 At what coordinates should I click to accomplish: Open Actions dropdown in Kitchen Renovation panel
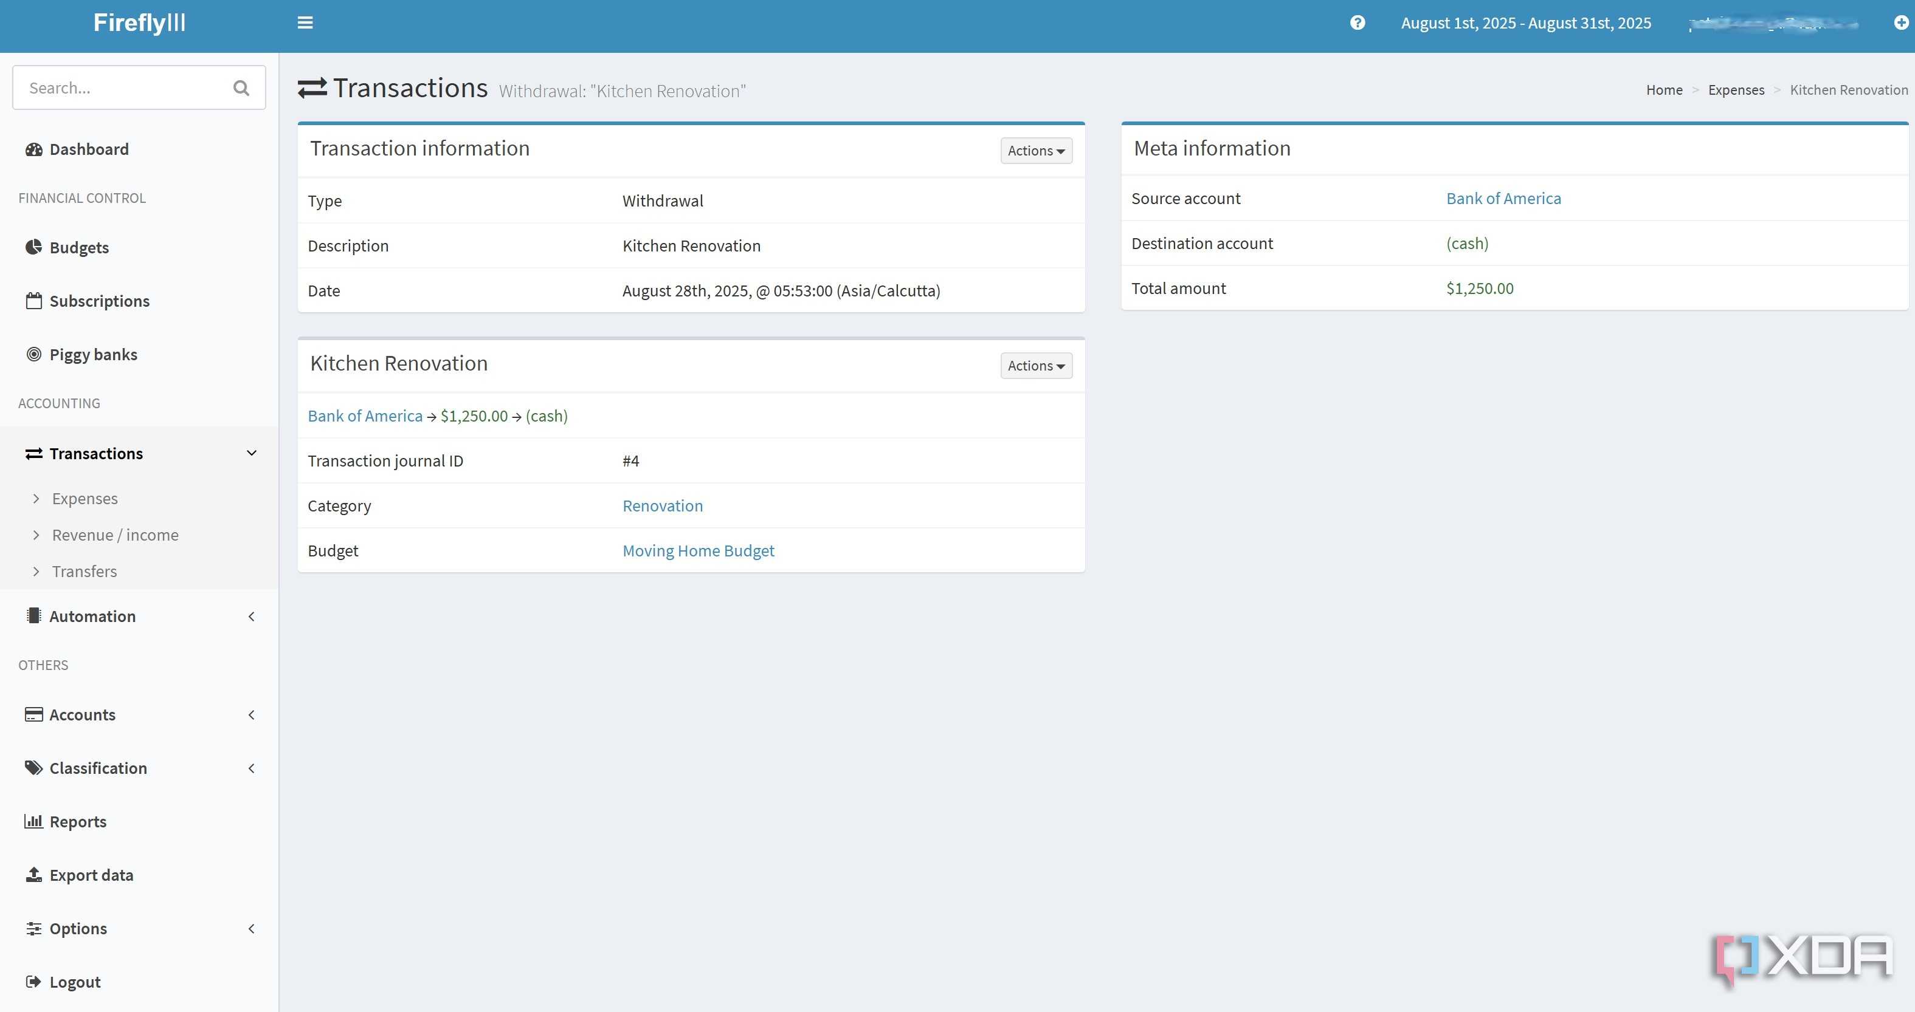point(1037,366)
